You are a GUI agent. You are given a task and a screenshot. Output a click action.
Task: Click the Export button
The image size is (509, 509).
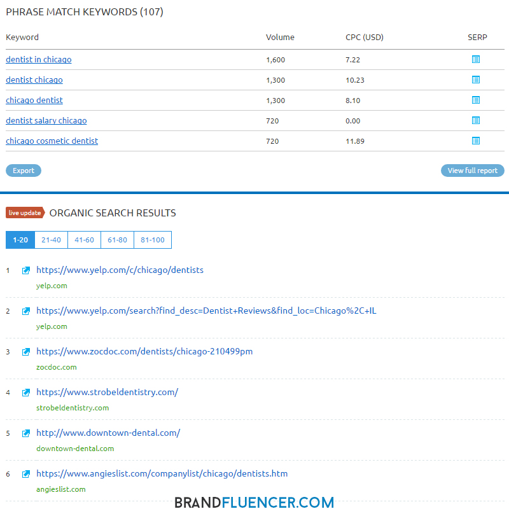24,171
